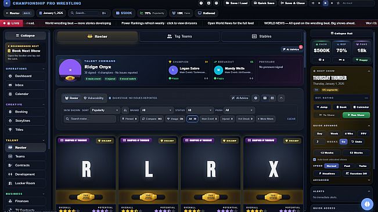Screen dimensions: 378x212
Task: Click the help circle icon in top bar
Action: pos(201,3)
